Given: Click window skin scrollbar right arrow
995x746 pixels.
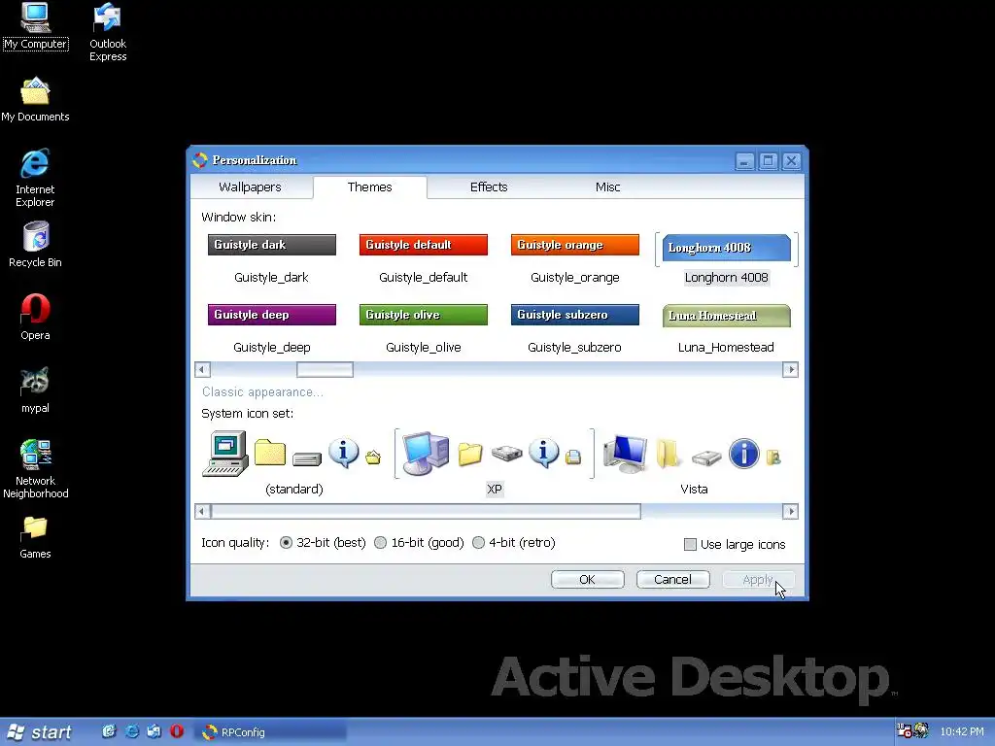Looking at the screenshot, I should (790, 370).
